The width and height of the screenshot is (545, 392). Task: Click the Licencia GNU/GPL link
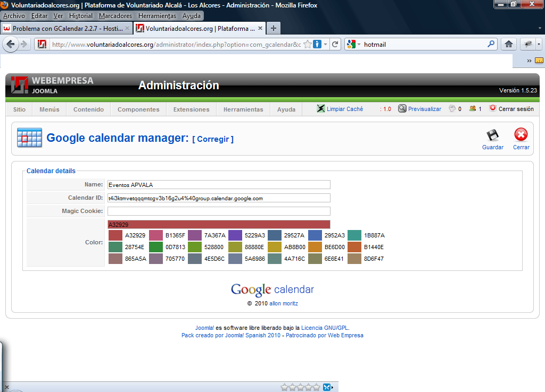tap(325, 328)
